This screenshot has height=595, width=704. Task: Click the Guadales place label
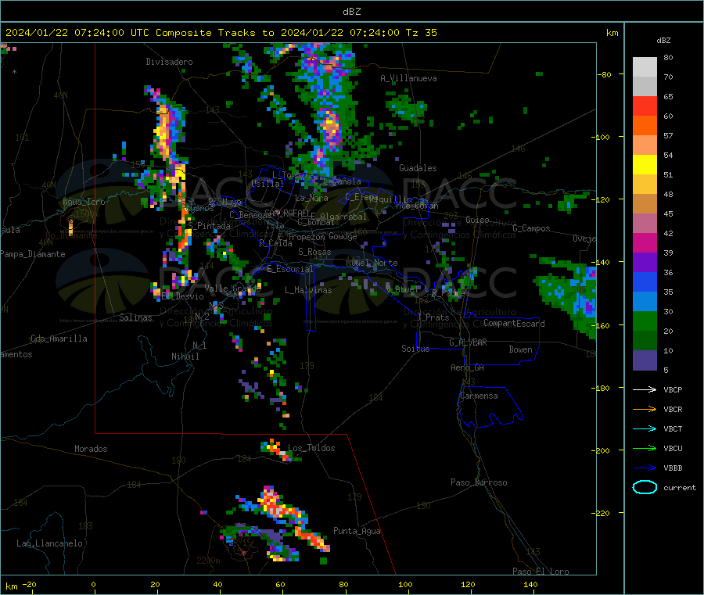click(418, 168)
